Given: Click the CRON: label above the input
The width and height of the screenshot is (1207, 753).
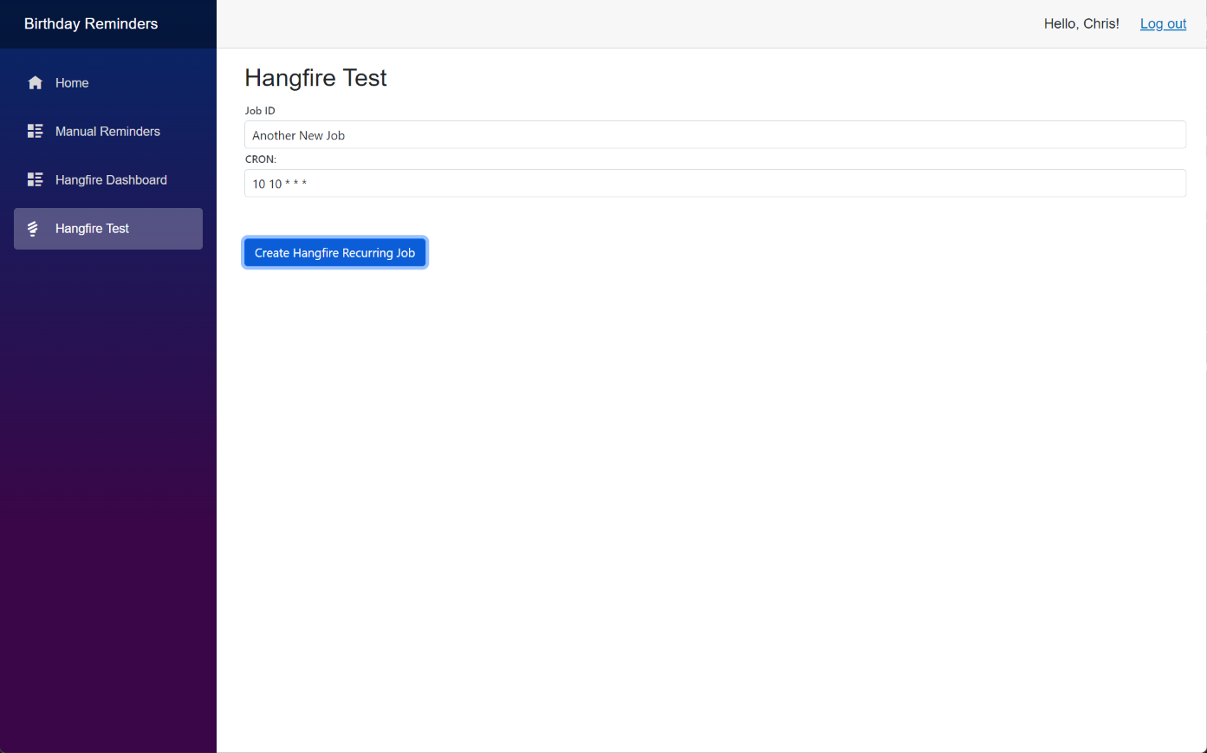Looking at the screenshot, I should pyautogui.click(x=261, y=159).
